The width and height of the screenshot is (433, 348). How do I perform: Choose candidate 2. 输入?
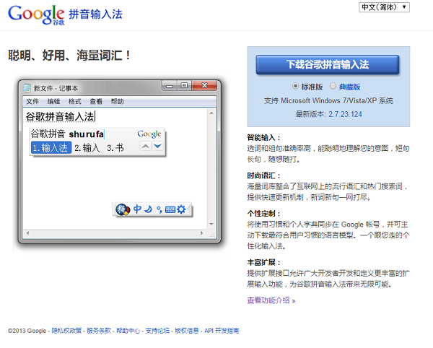(x=87, y=148)
